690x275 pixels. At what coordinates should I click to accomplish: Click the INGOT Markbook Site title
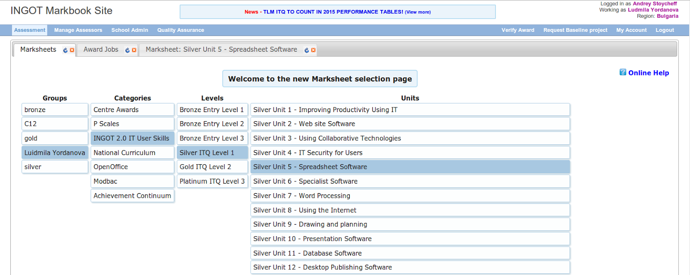click(x=61, y=11)
